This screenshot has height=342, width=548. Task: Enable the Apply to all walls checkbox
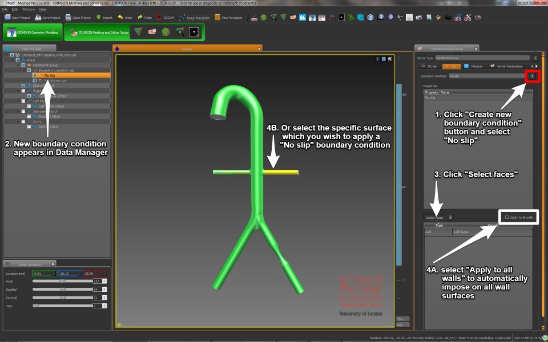[x=507, y=217]
